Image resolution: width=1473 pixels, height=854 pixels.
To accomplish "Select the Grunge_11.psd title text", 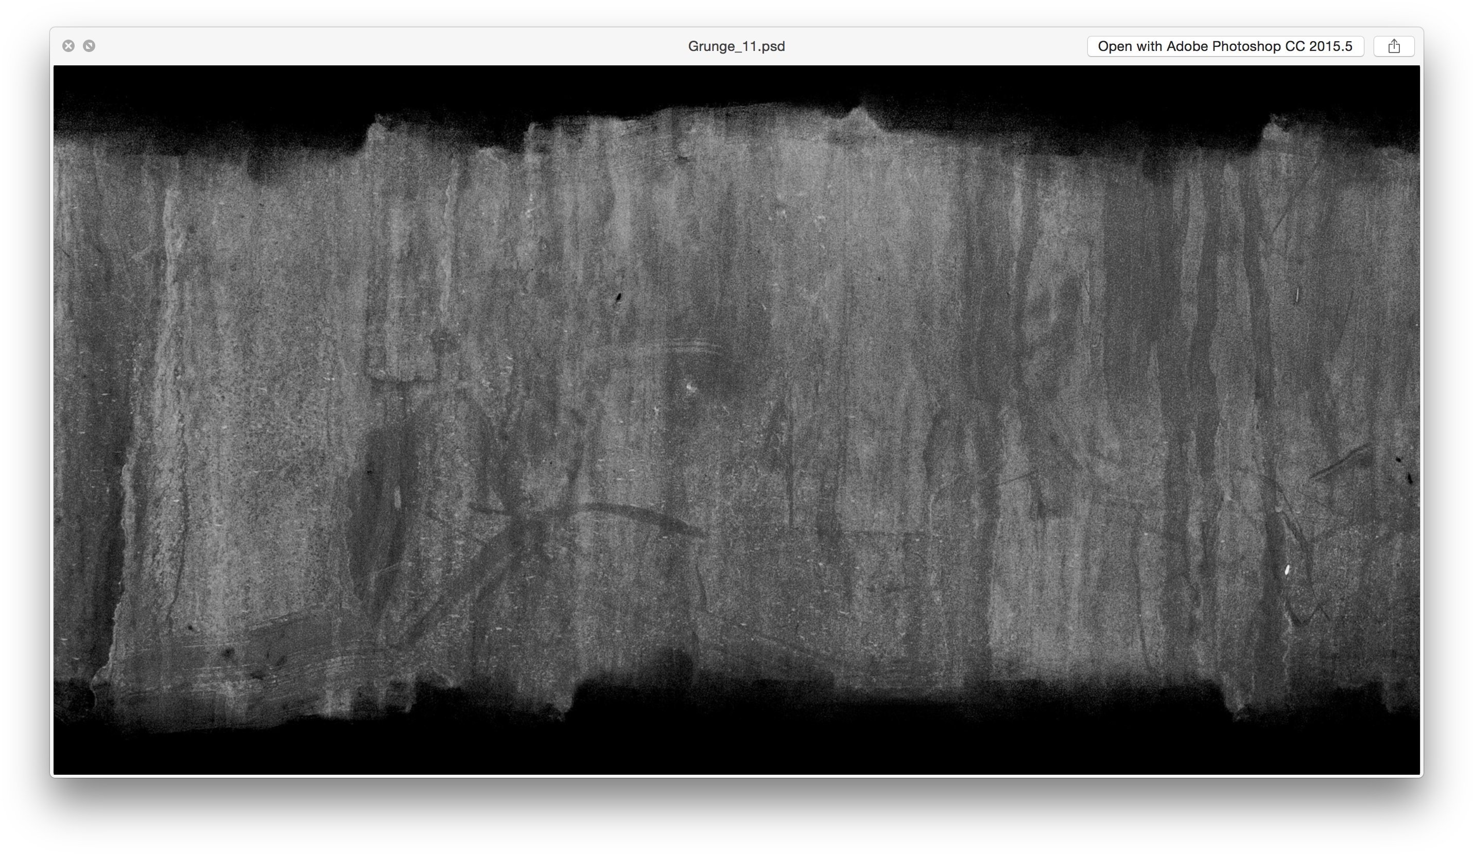I will [x=736, y=46].
